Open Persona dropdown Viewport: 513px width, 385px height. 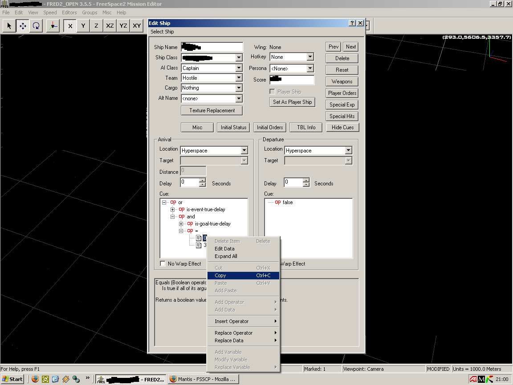tap(310, 69)
